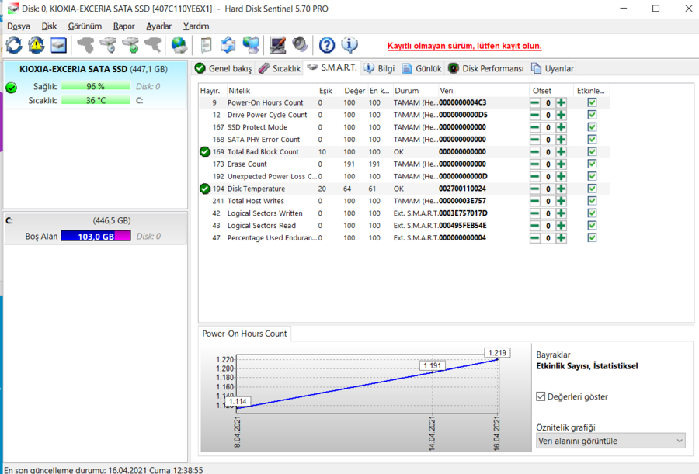The width and height of the screenshot is (699, 474).
Task: Sort by the Durum column header
Action: point(416,91)
